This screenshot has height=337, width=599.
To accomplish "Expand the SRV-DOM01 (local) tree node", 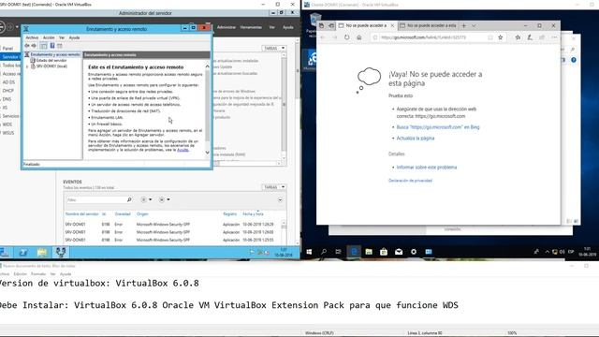I will [27, 66].
